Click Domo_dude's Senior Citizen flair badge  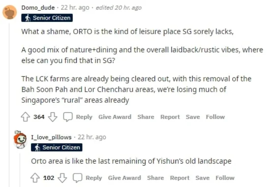coord(47,18)
